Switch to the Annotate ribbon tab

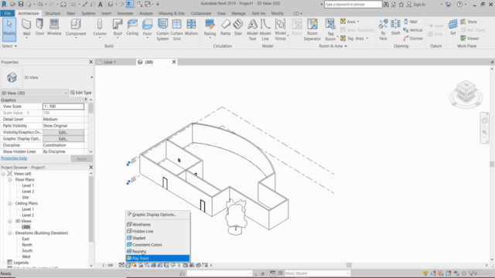pos(125,13)
